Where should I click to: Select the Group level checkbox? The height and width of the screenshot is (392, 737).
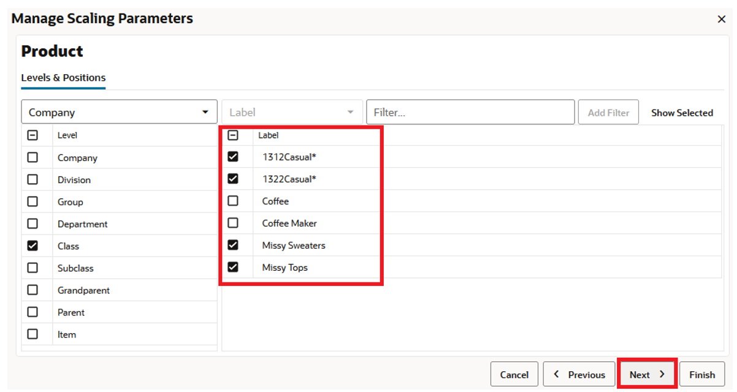32,202
